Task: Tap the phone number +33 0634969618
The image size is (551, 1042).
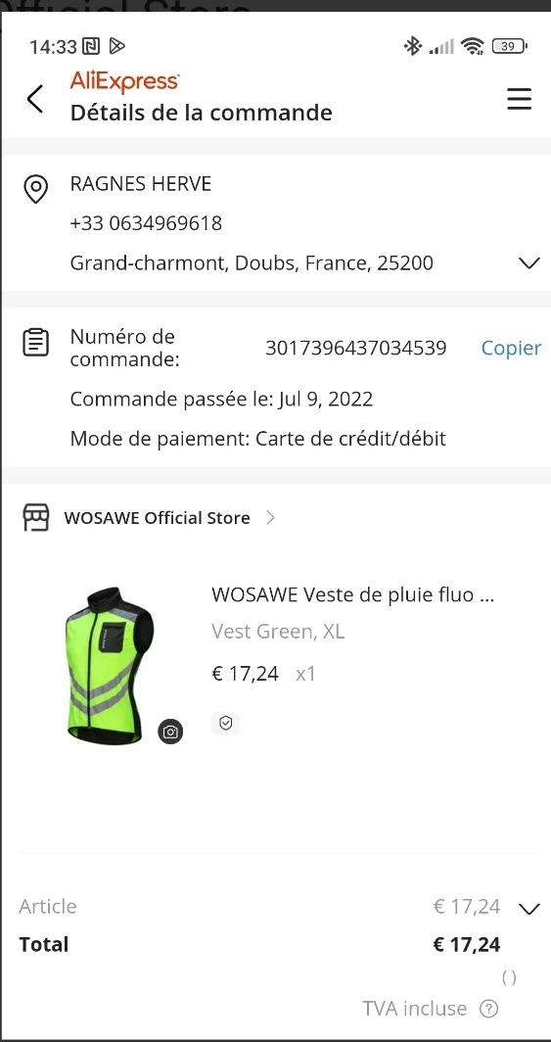Action: coord(146,223)
